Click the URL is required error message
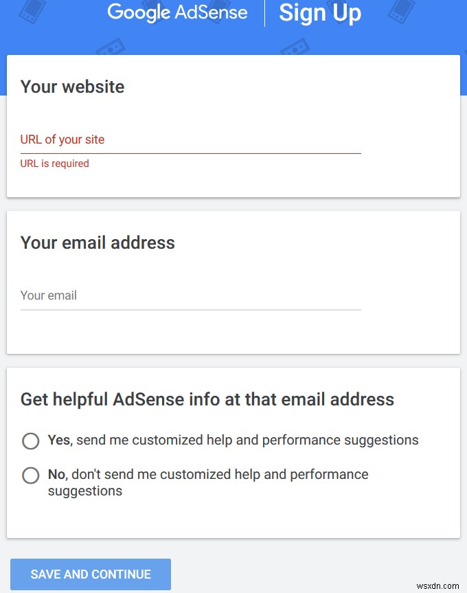 tap(54, 164)
